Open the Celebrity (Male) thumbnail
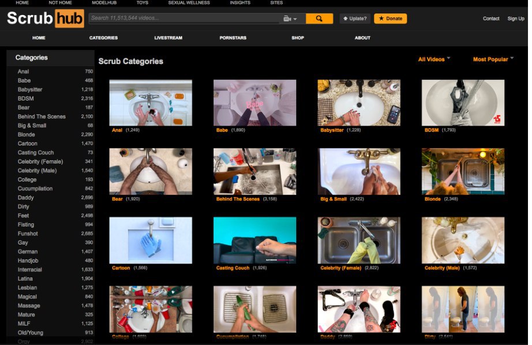Image resolution: width=532 pixels, height=345 pixels. click(x=463, y=240)
